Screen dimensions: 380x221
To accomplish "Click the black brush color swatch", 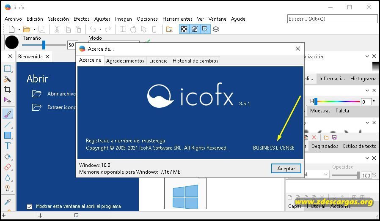I will [x=11, y=42].
